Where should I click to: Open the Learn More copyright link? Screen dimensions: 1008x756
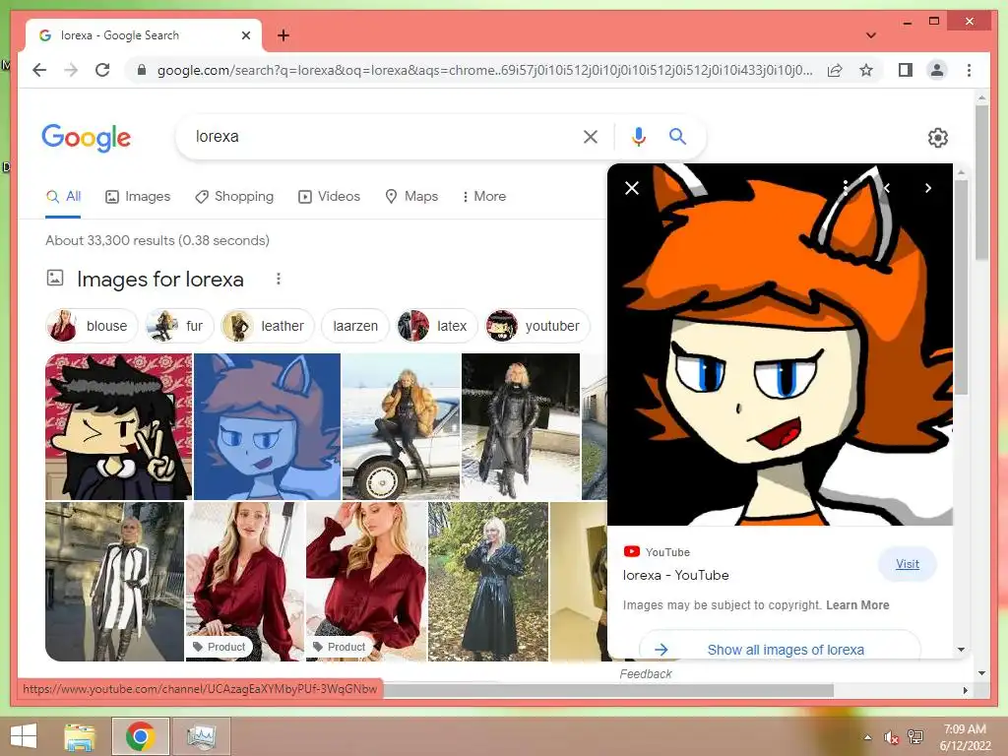(x=857, y=605)
